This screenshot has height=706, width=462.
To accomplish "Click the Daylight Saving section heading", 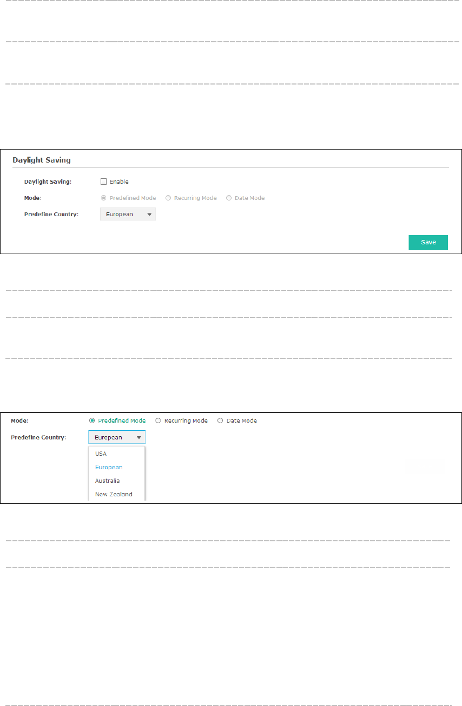I will [x=42, y=160].
